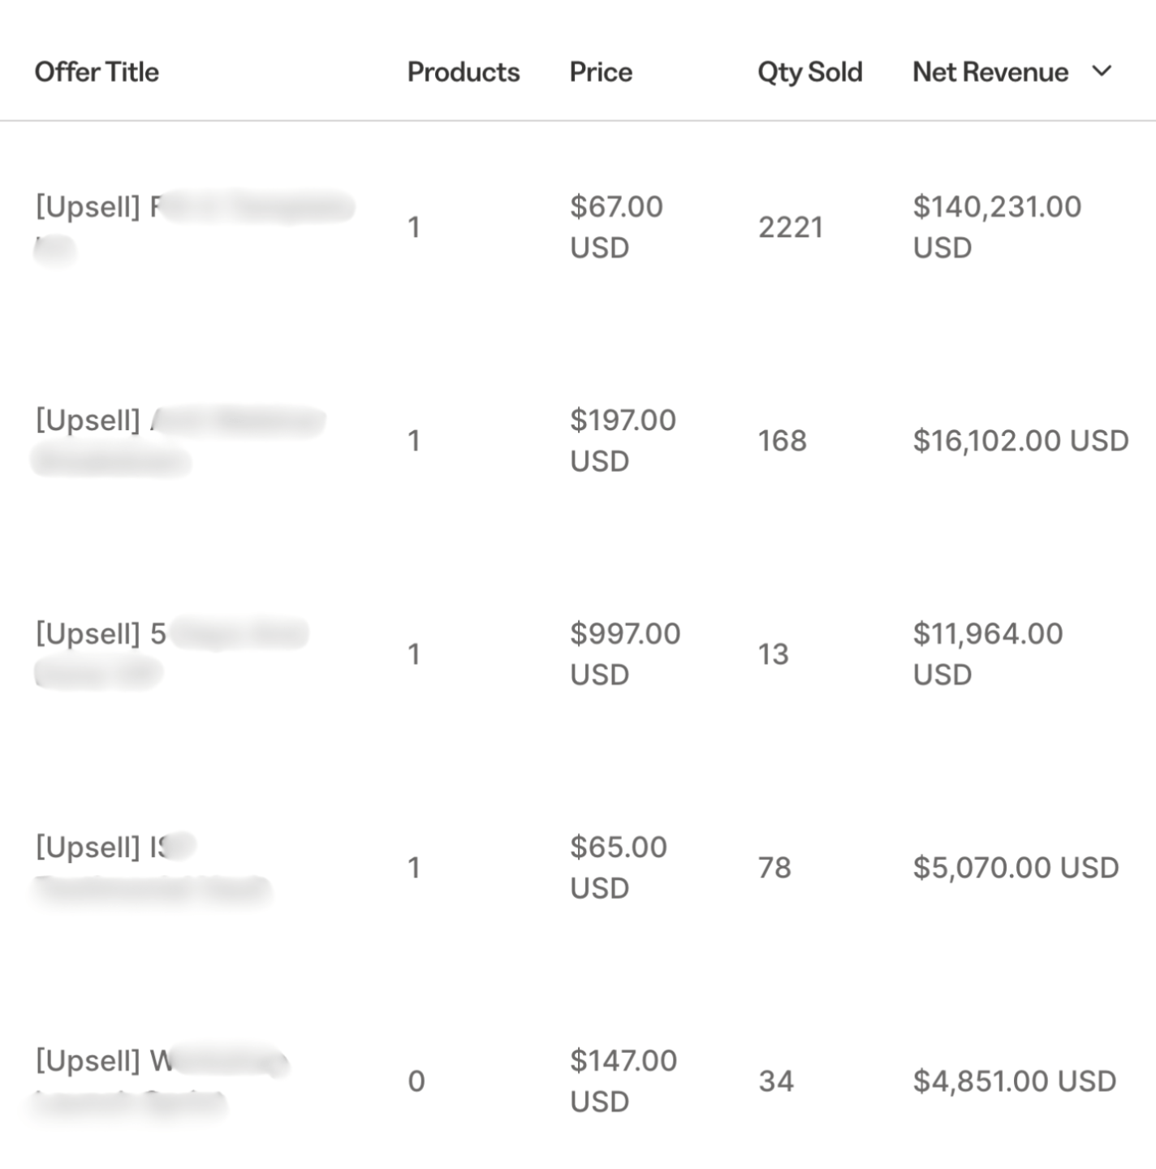Click the Net Revenue sort chevron
The height and width of the screenshot is (1169, 1156).
coord(1102,71)
